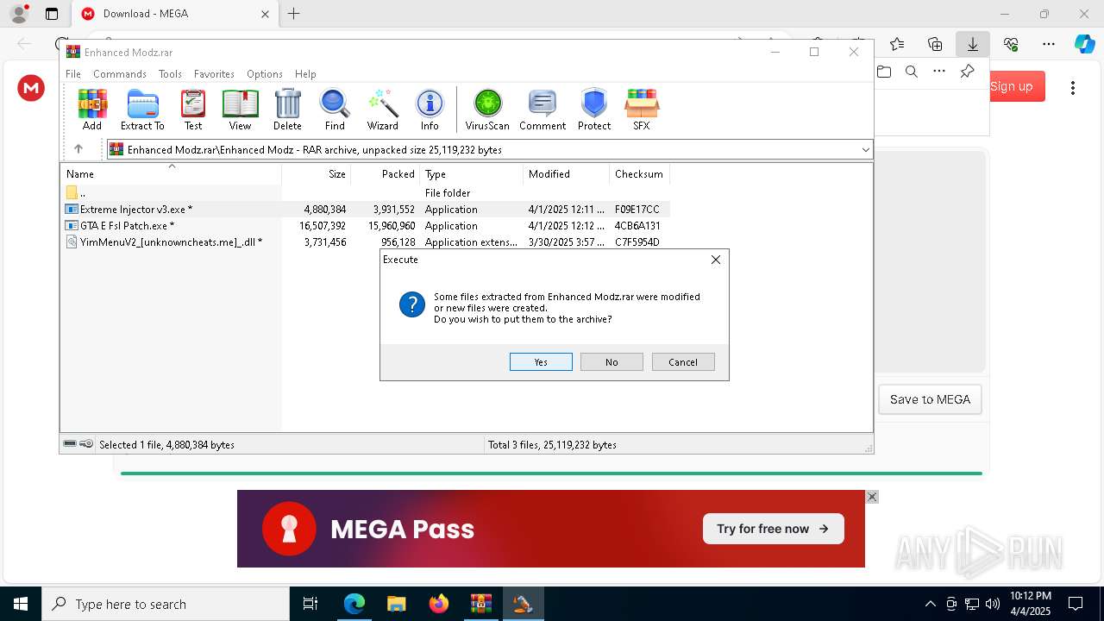Click the Add toolbar icon in WinRAR
Viewport: 1104px width, 621px height.
(92, 110)
